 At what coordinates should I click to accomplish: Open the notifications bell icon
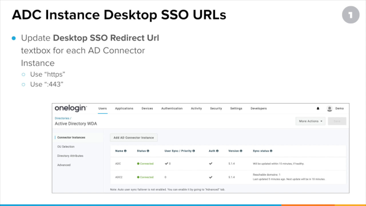point(318,108)
